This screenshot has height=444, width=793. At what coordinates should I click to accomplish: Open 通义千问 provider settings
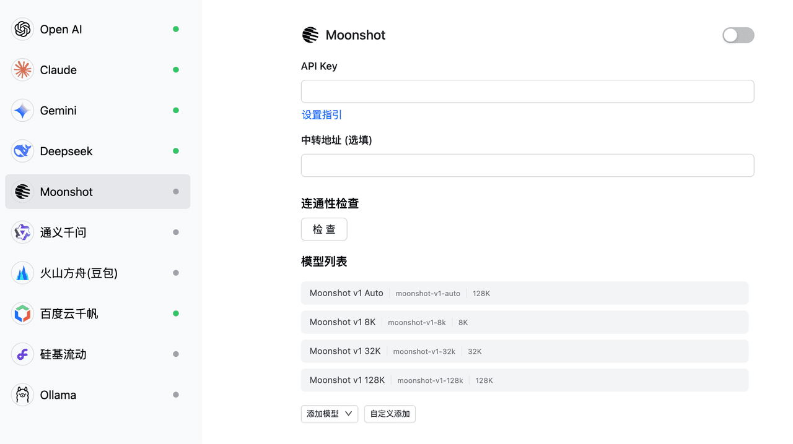[x=98, y=233]
